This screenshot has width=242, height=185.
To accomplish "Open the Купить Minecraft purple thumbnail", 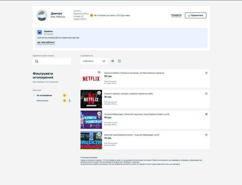I will [x=91, y=120].
